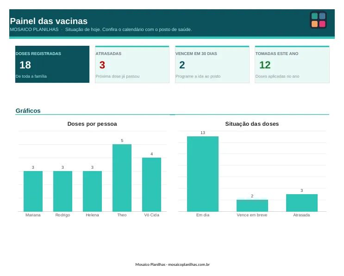Image resolution: width=344 pixels, height=276 pixels.
Task: Click data label 2 above Vence em breve
Action: tap(252, 196)
